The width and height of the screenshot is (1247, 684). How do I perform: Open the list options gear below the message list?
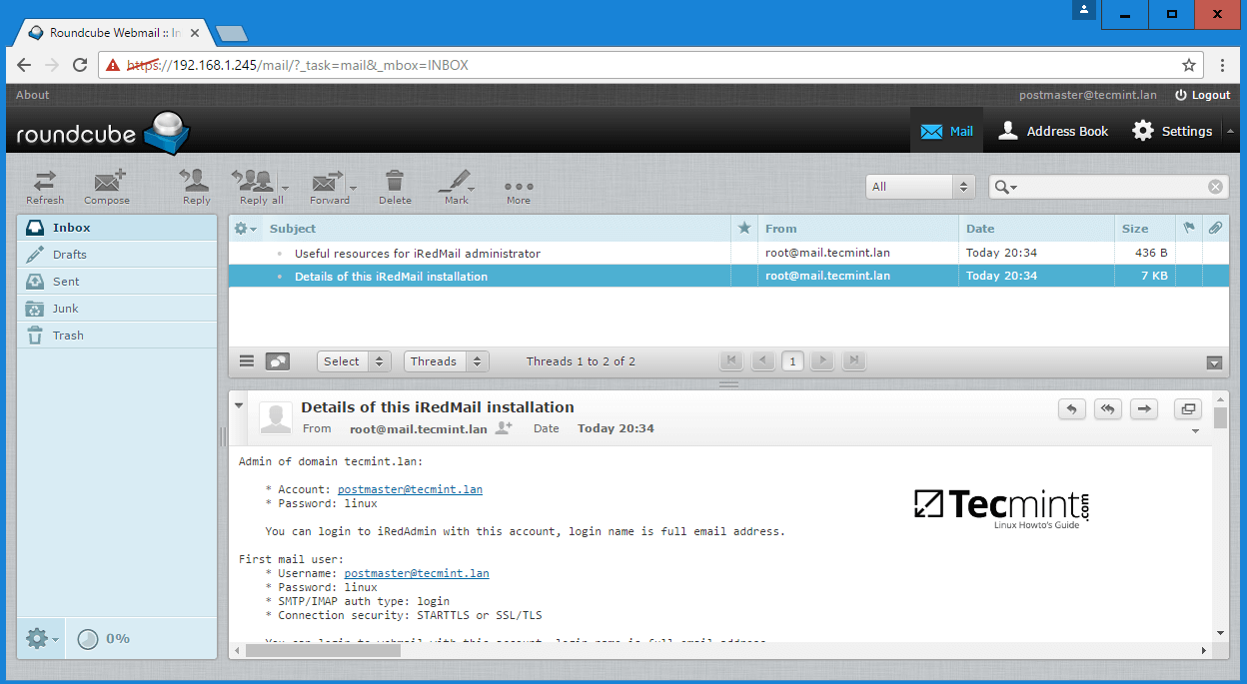[246, 360]
